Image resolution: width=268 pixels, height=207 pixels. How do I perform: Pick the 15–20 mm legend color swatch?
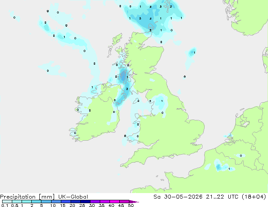(66, 202)
